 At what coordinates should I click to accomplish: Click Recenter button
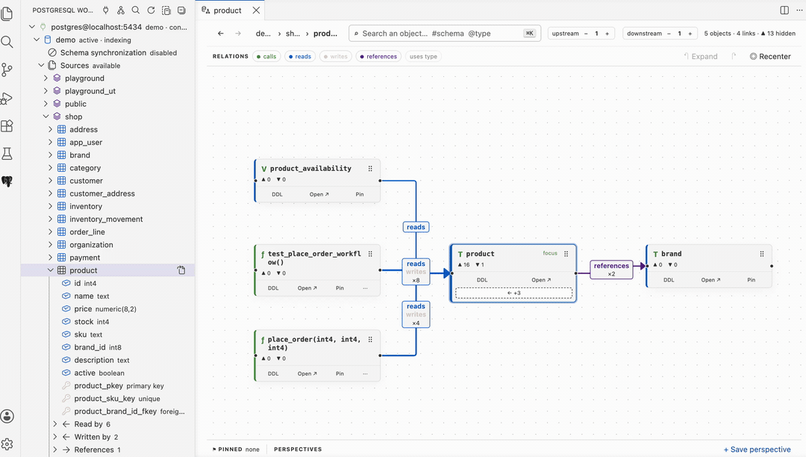pos(770,57)
